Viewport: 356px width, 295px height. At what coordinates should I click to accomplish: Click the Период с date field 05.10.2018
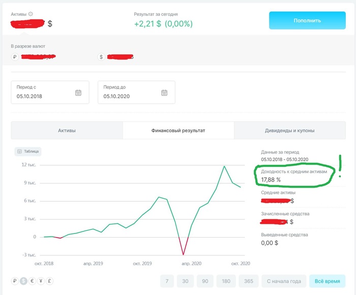tap(43, 96)
